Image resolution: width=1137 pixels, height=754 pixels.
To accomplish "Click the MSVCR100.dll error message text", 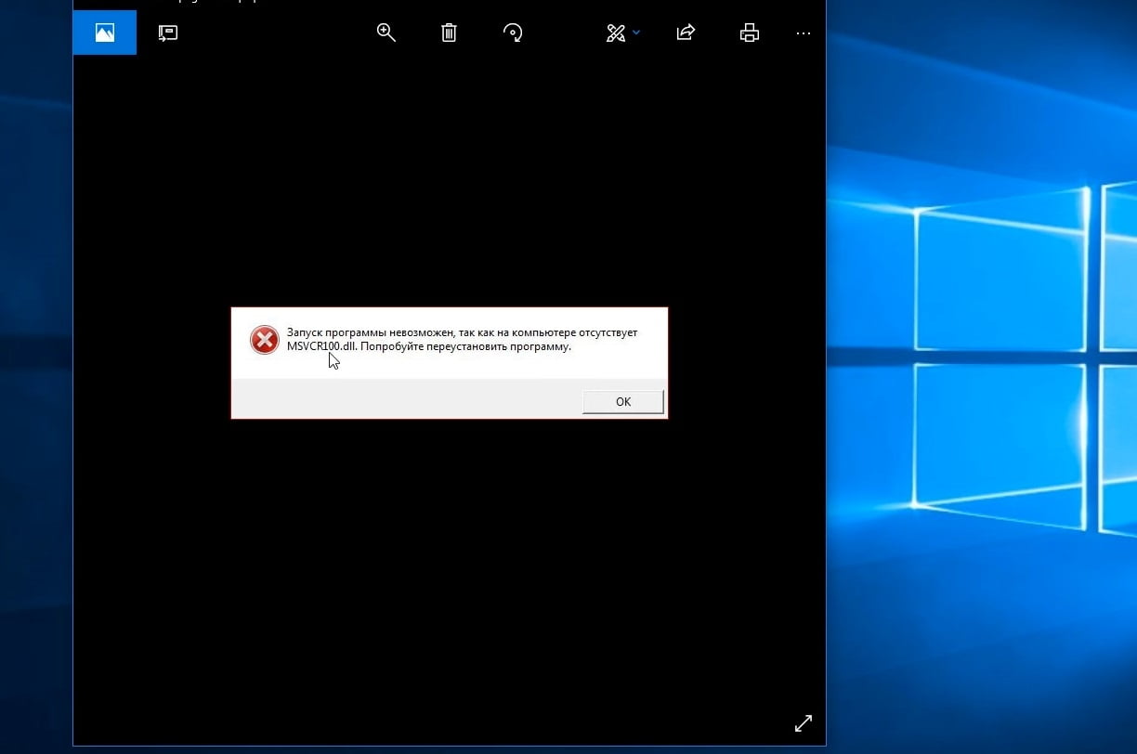I will tap(463, 339).
